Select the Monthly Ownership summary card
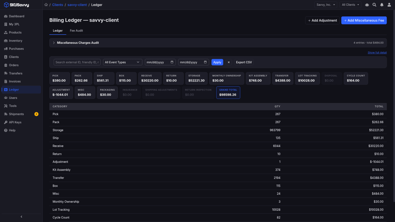This screenshot has width=395, height=222. coord(226,78)
